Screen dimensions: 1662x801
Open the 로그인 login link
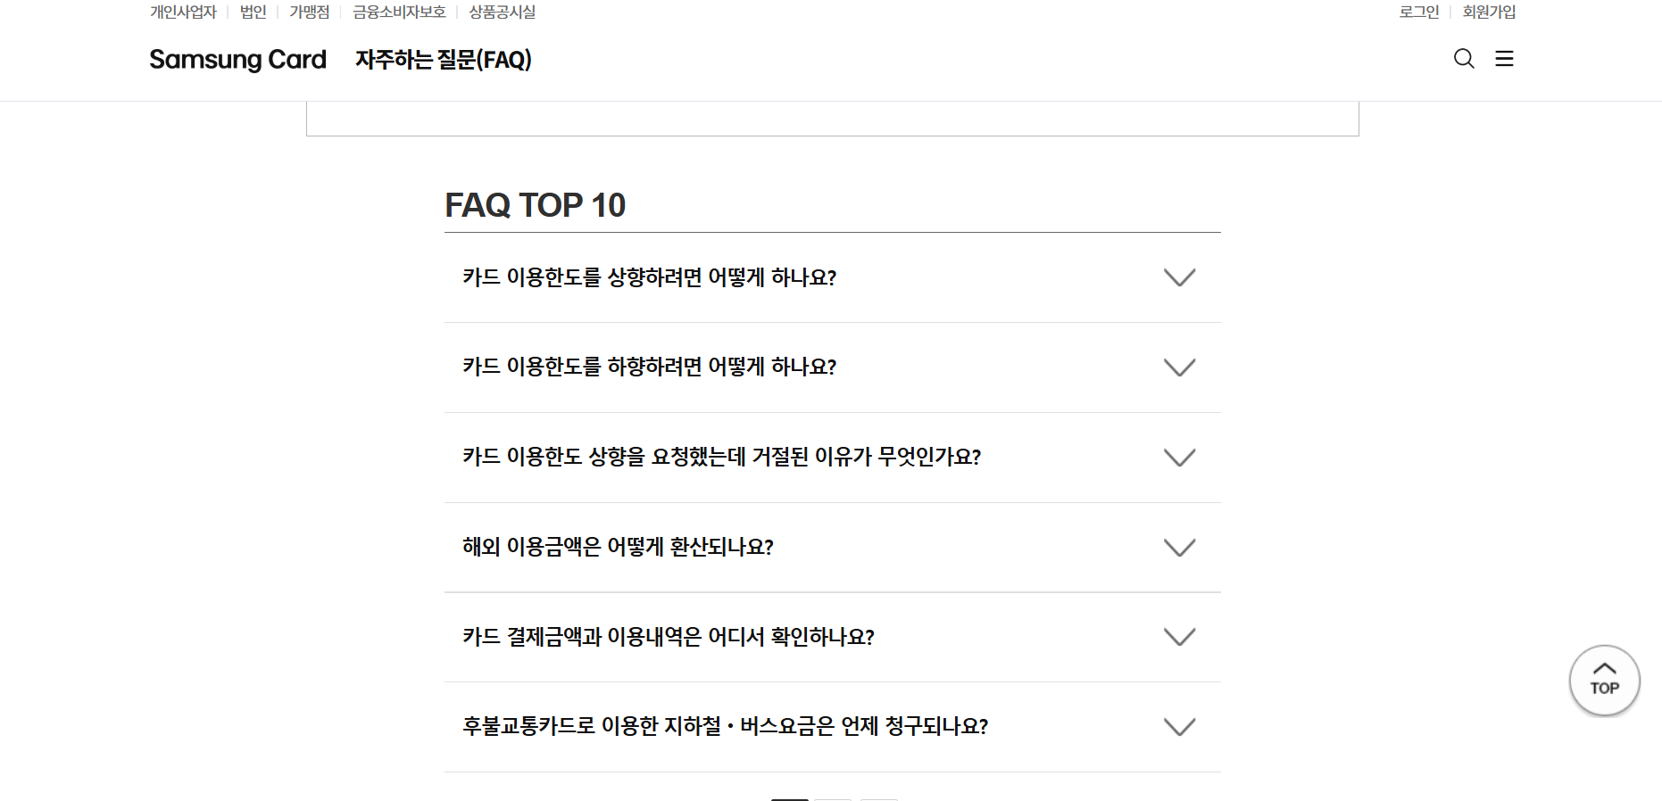pyautogui.click(x=1419, y=12)
